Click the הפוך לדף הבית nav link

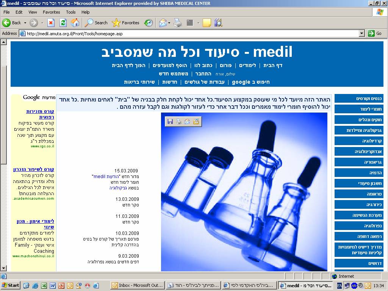click(x=128, y=65)
